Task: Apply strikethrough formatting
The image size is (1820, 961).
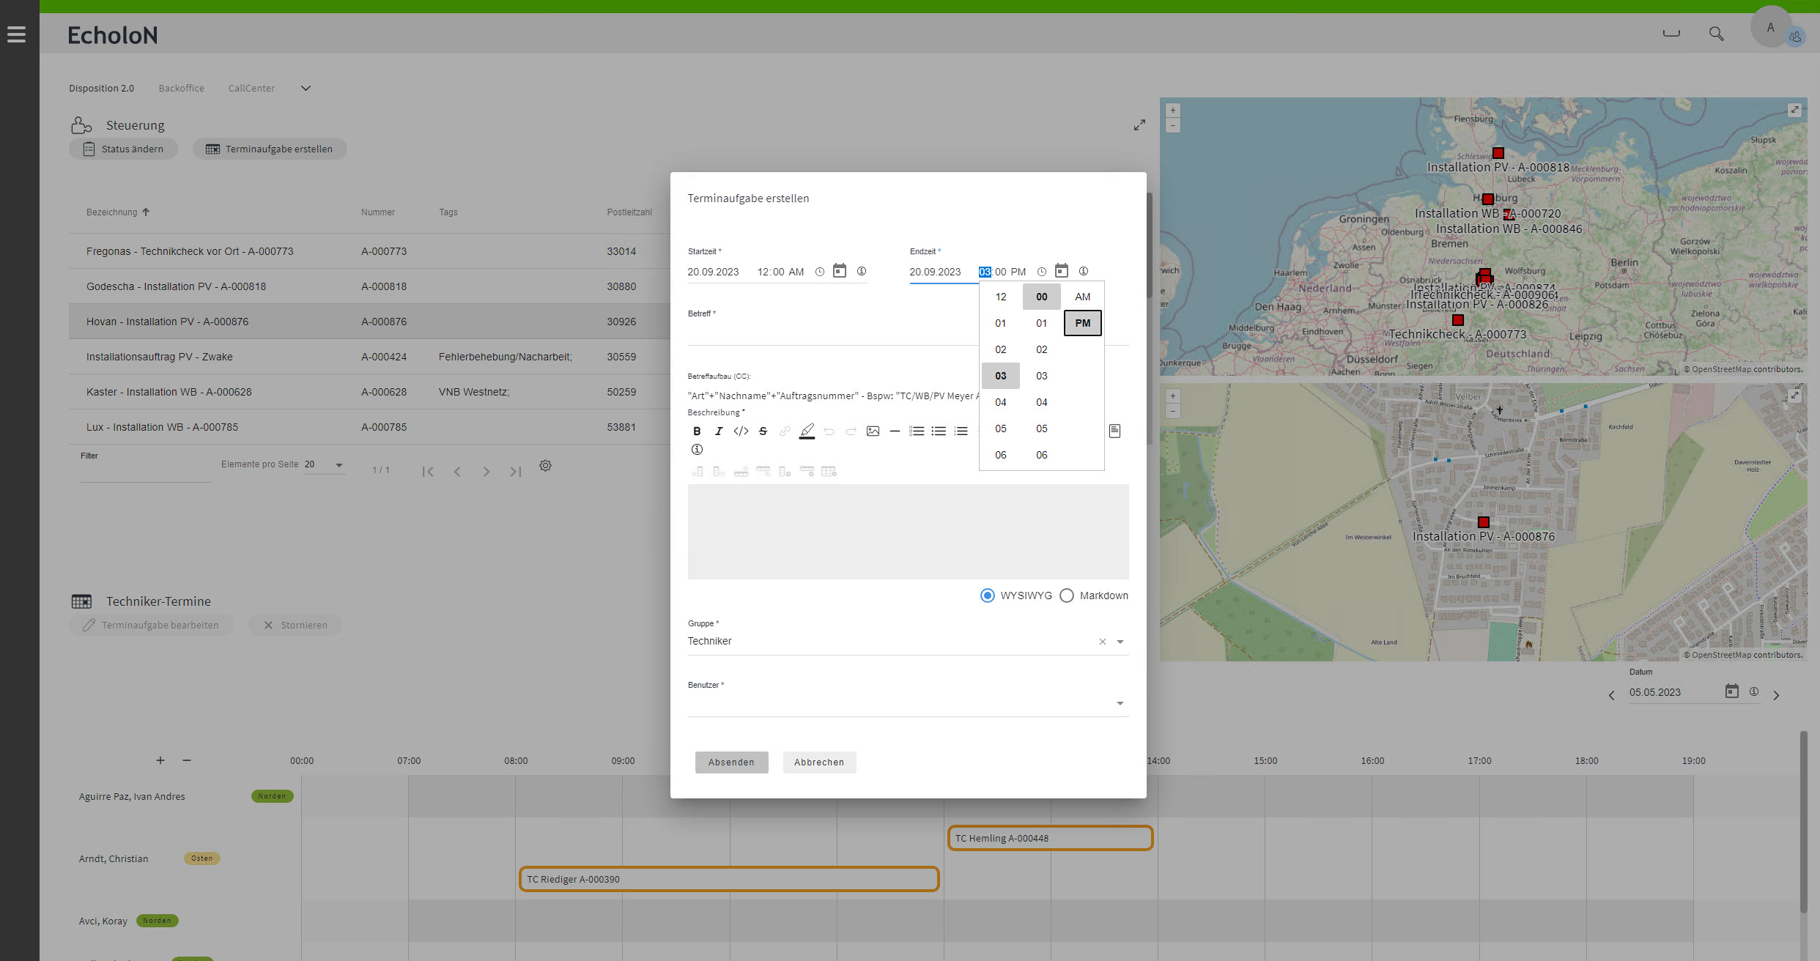Action: tap(763, 431)
